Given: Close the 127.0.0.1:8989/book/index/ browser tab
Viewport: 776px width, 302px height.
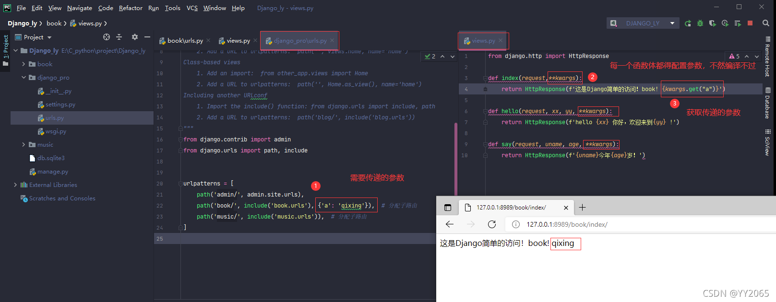Looking at the screenshot, I should pyautogui.click(x=566, y=208).
